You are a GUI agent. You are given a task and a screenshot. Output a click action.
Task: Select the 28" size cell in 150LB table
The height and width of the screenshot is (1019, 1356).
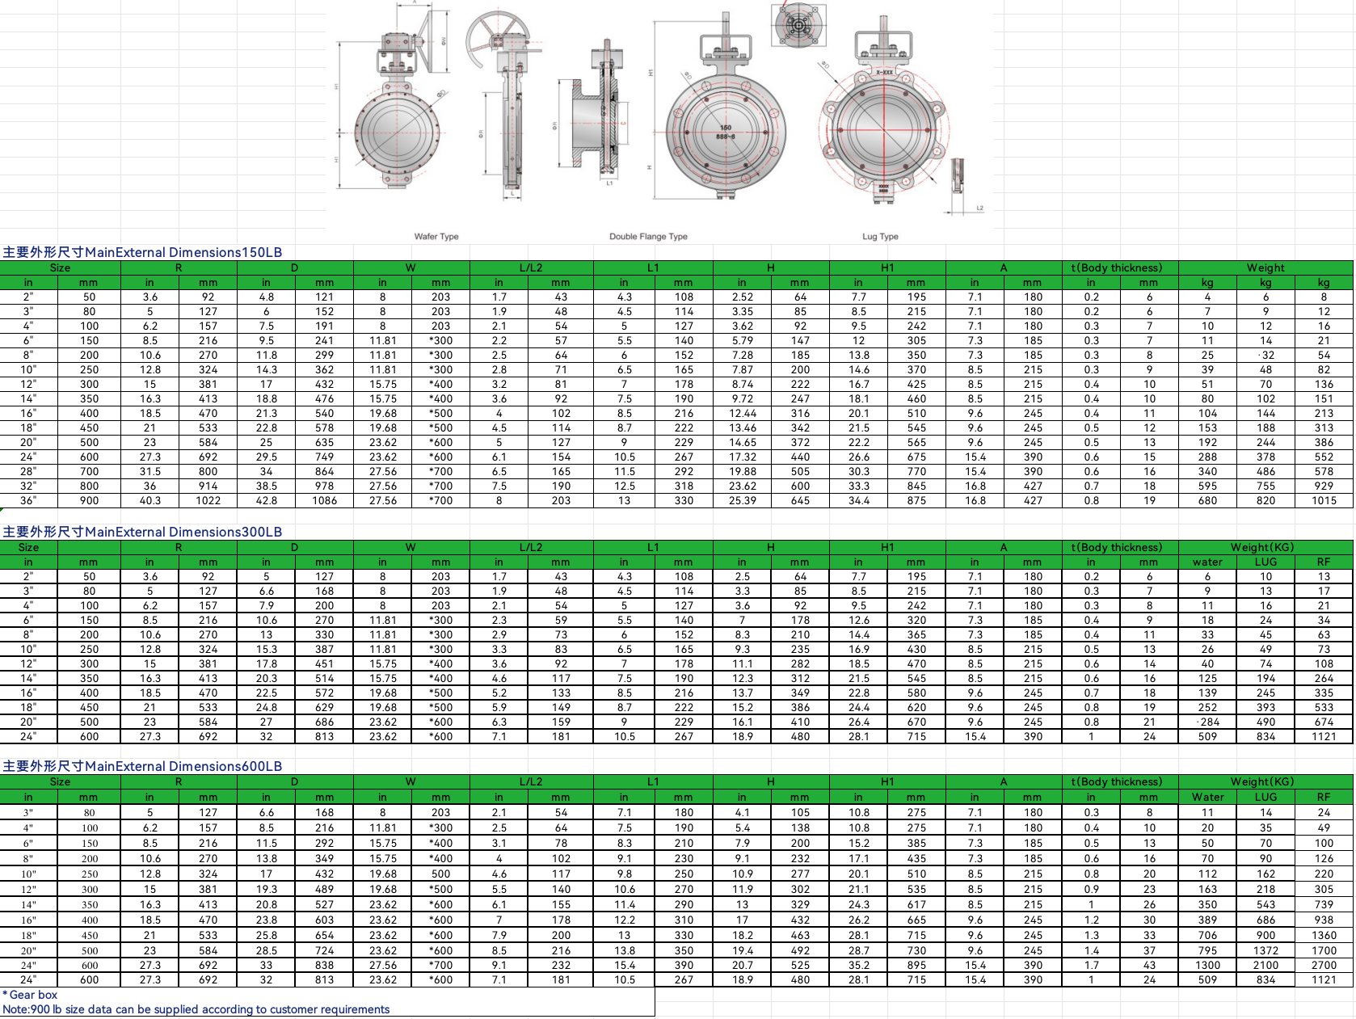tap(28, 472)
